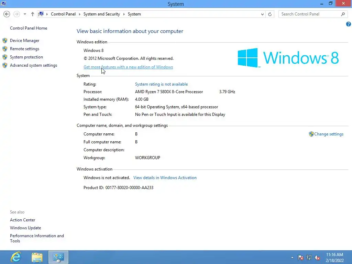Click the muted volume tray icon
The height and width of the screenshot is (264, 352).
click(x=317, y=257)
